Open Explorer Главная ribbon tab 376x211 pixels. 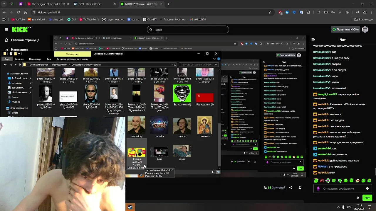coord(19,59)
